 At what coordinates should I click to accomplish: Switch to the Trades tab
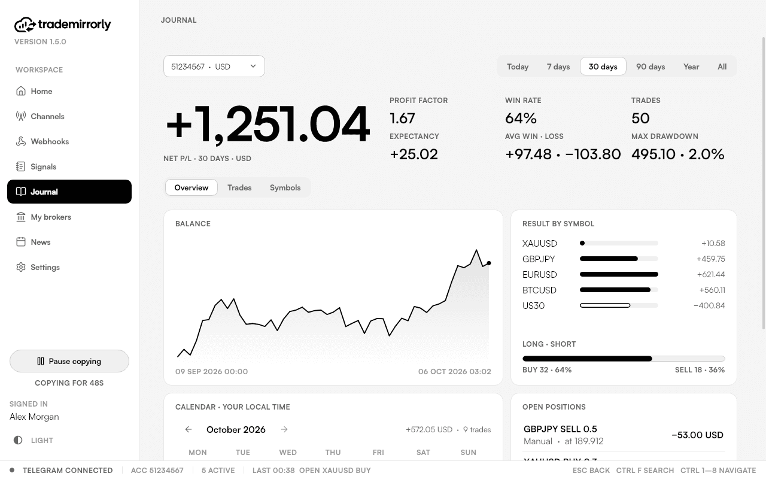(x=239, y=187)
